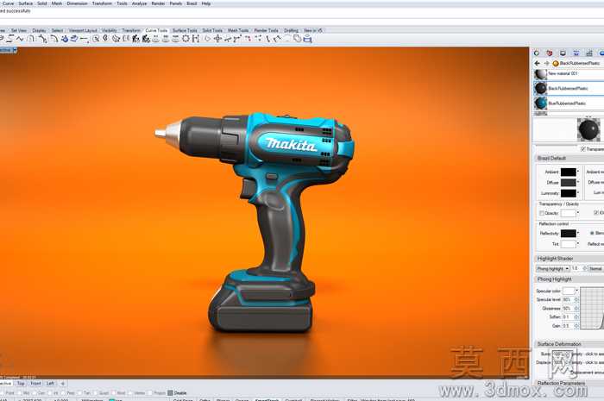
Task: Click the blue printer-like icon at toolbar end
Action: point(307,39)
